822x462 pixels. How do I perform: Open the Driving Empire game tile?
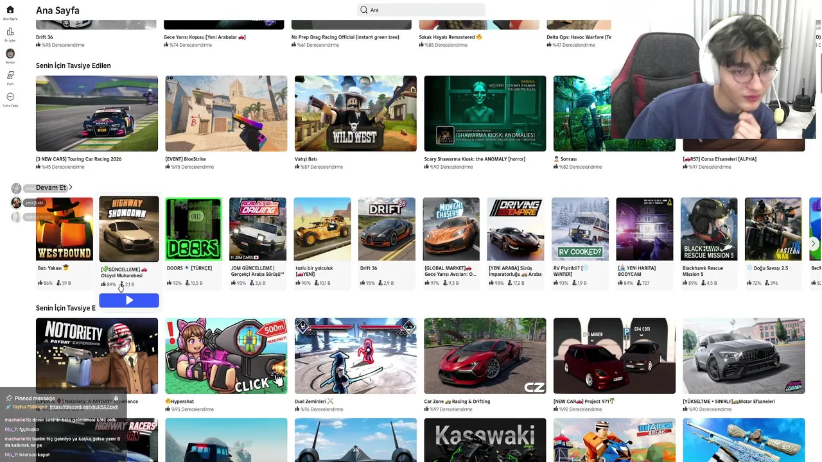click(516, 229)
